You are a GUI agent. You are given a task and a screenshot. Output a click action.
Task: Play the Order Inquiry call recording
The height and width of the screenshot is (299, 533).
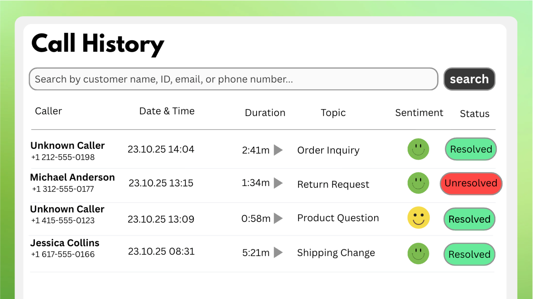(278, 150)
